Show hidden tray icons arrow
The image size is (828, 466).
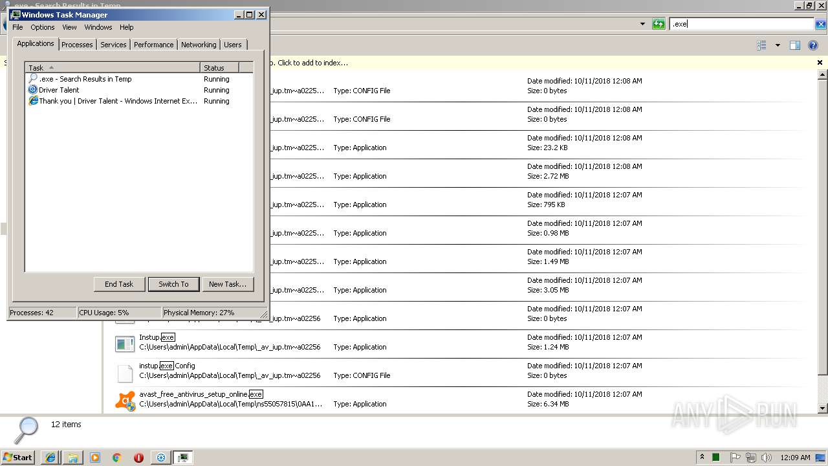tap(702, 457)
